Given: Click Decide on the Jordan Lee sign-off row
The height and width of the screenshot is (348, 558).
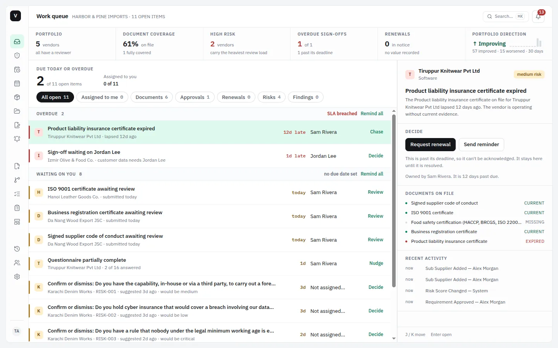Looking at the screenshot, I should pos(376,156).
